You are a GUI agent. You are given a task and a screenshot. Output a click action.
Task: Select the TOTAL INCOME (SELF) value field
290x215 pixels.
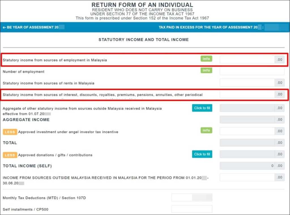point(247,166)
